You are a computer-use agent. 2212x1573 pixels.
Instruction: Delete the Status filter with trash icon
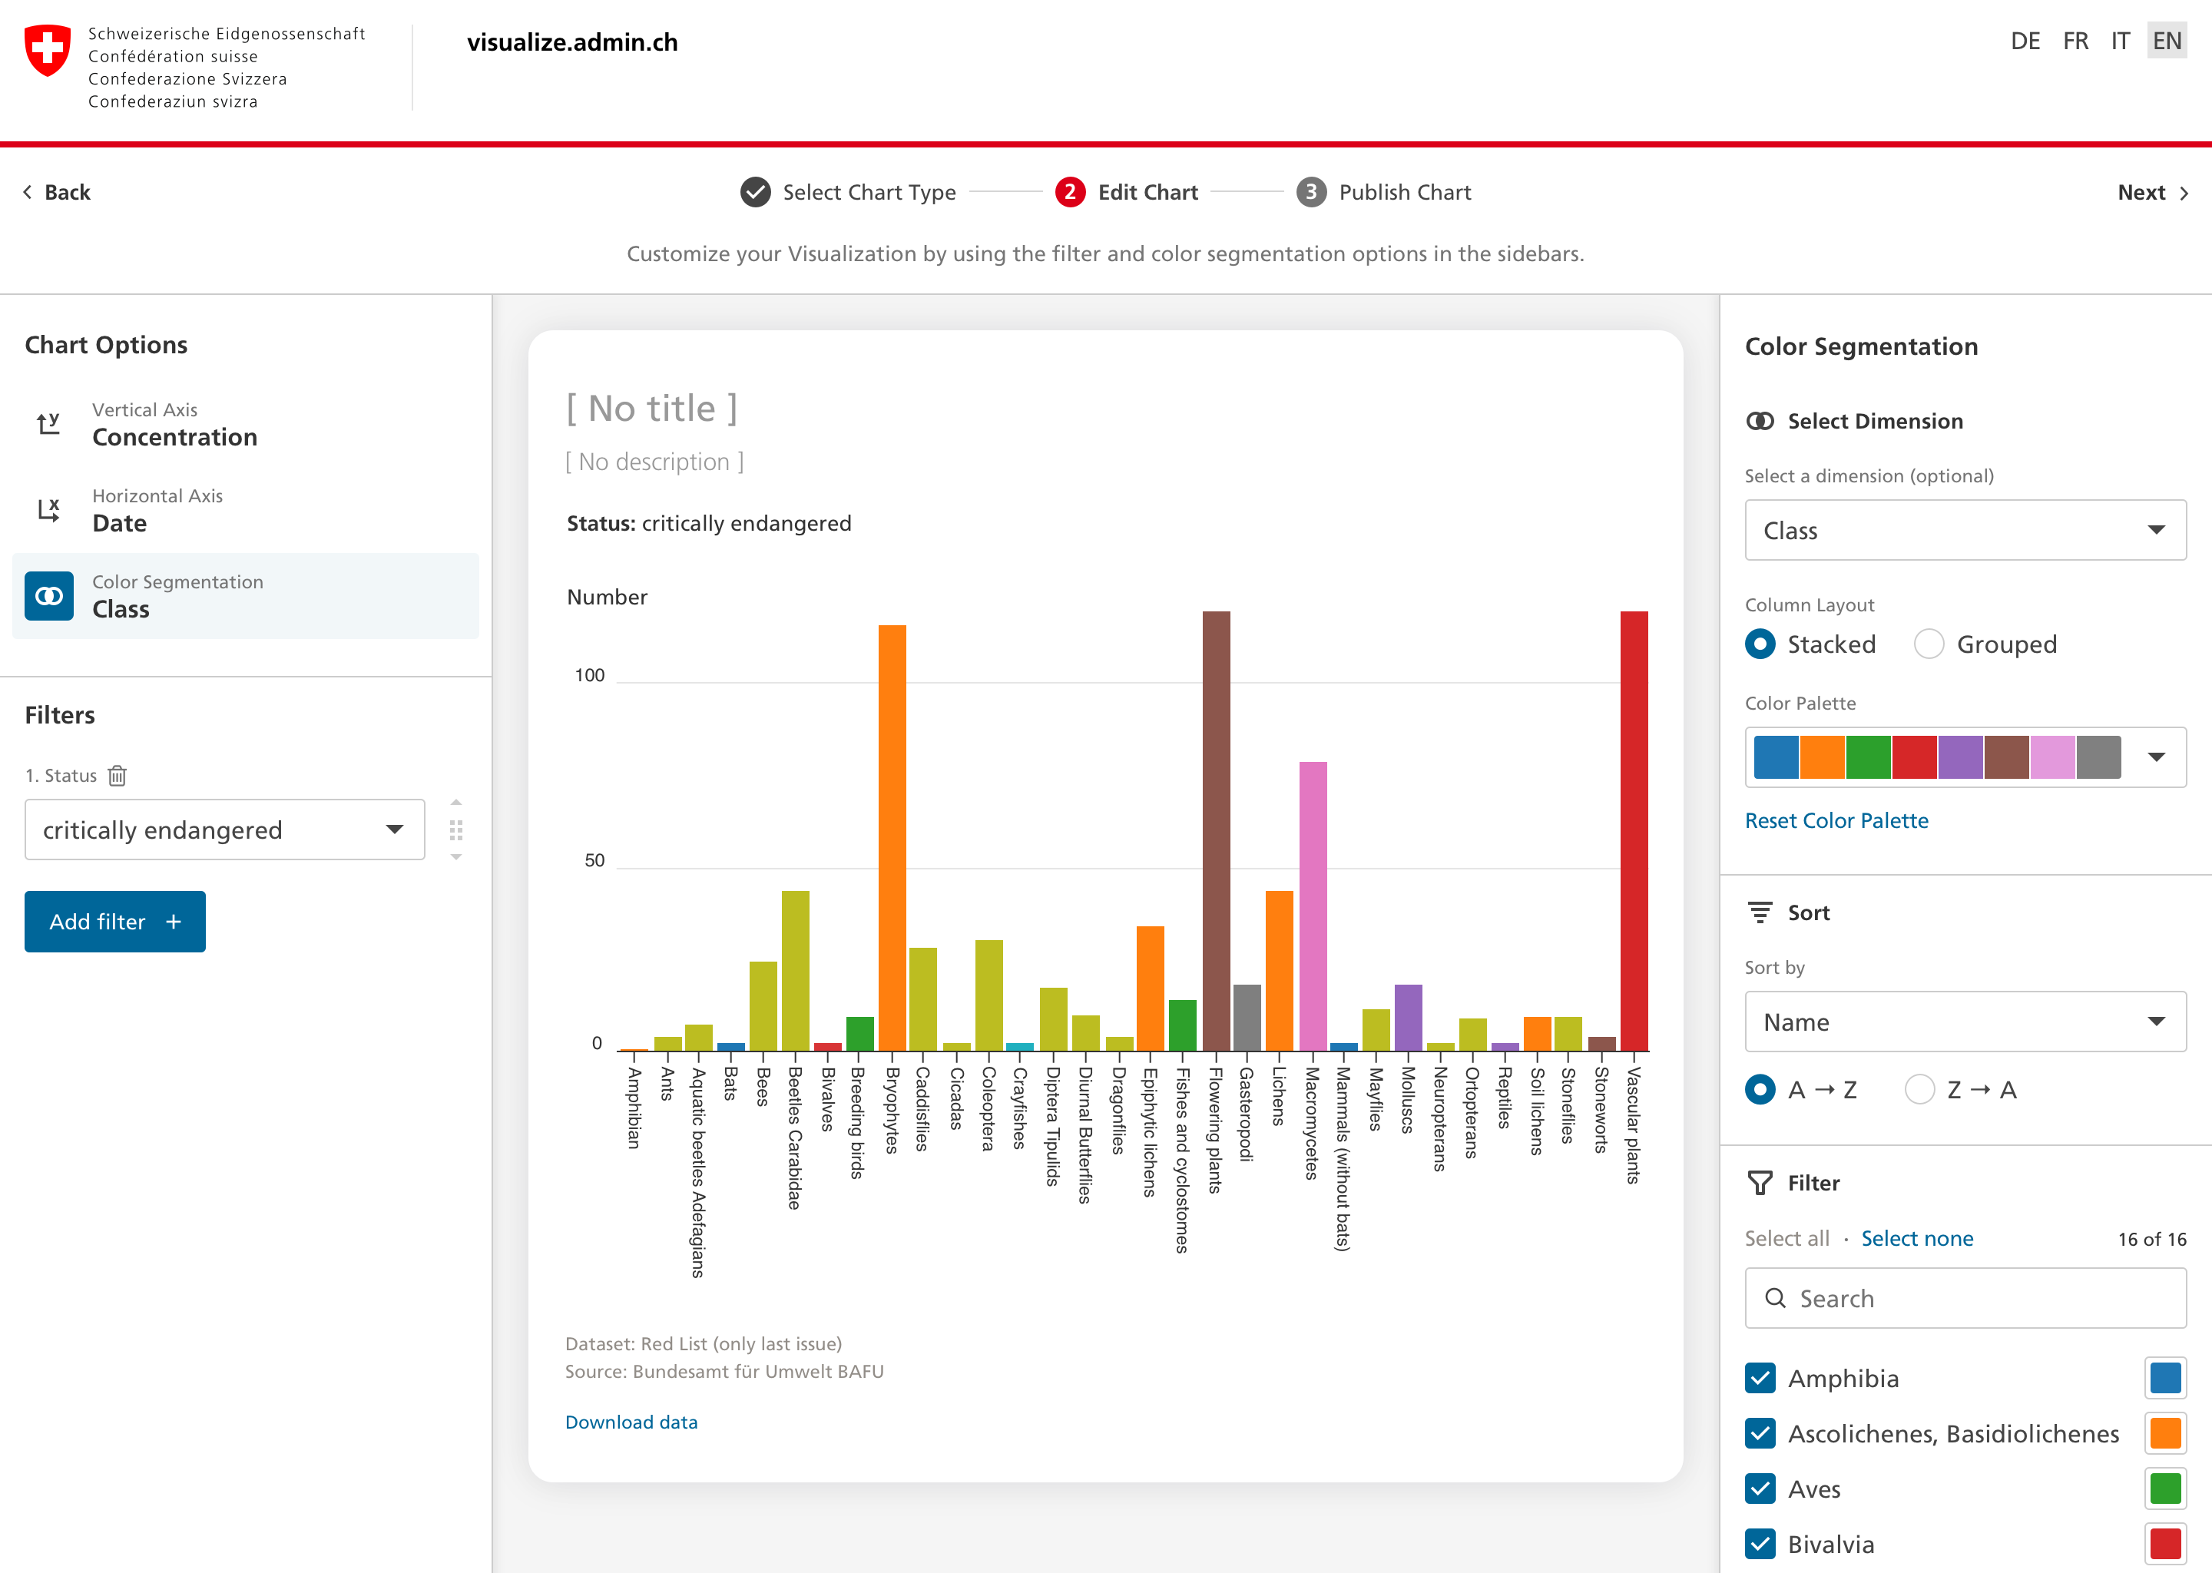116,775
